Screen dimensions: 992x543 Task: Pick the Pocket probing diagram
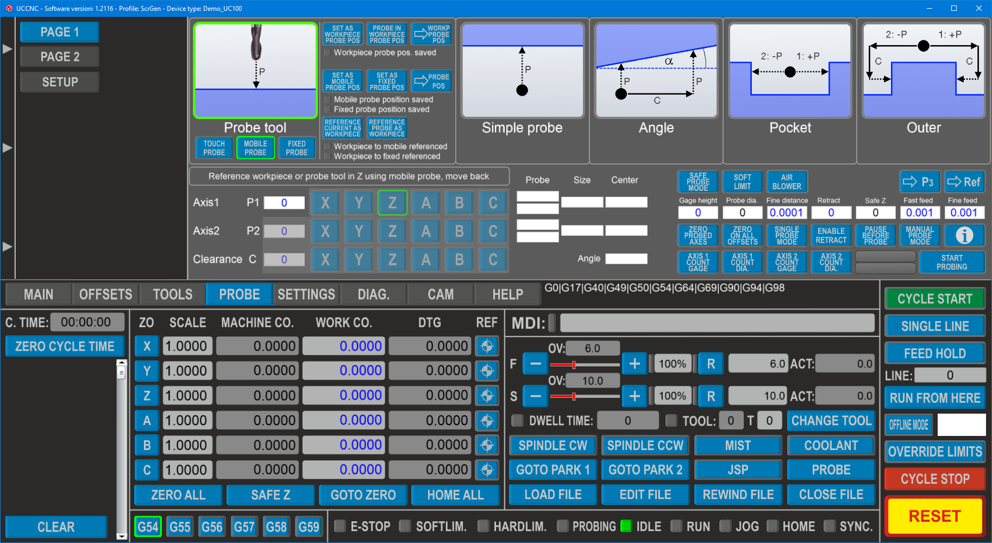pos(790,71)
